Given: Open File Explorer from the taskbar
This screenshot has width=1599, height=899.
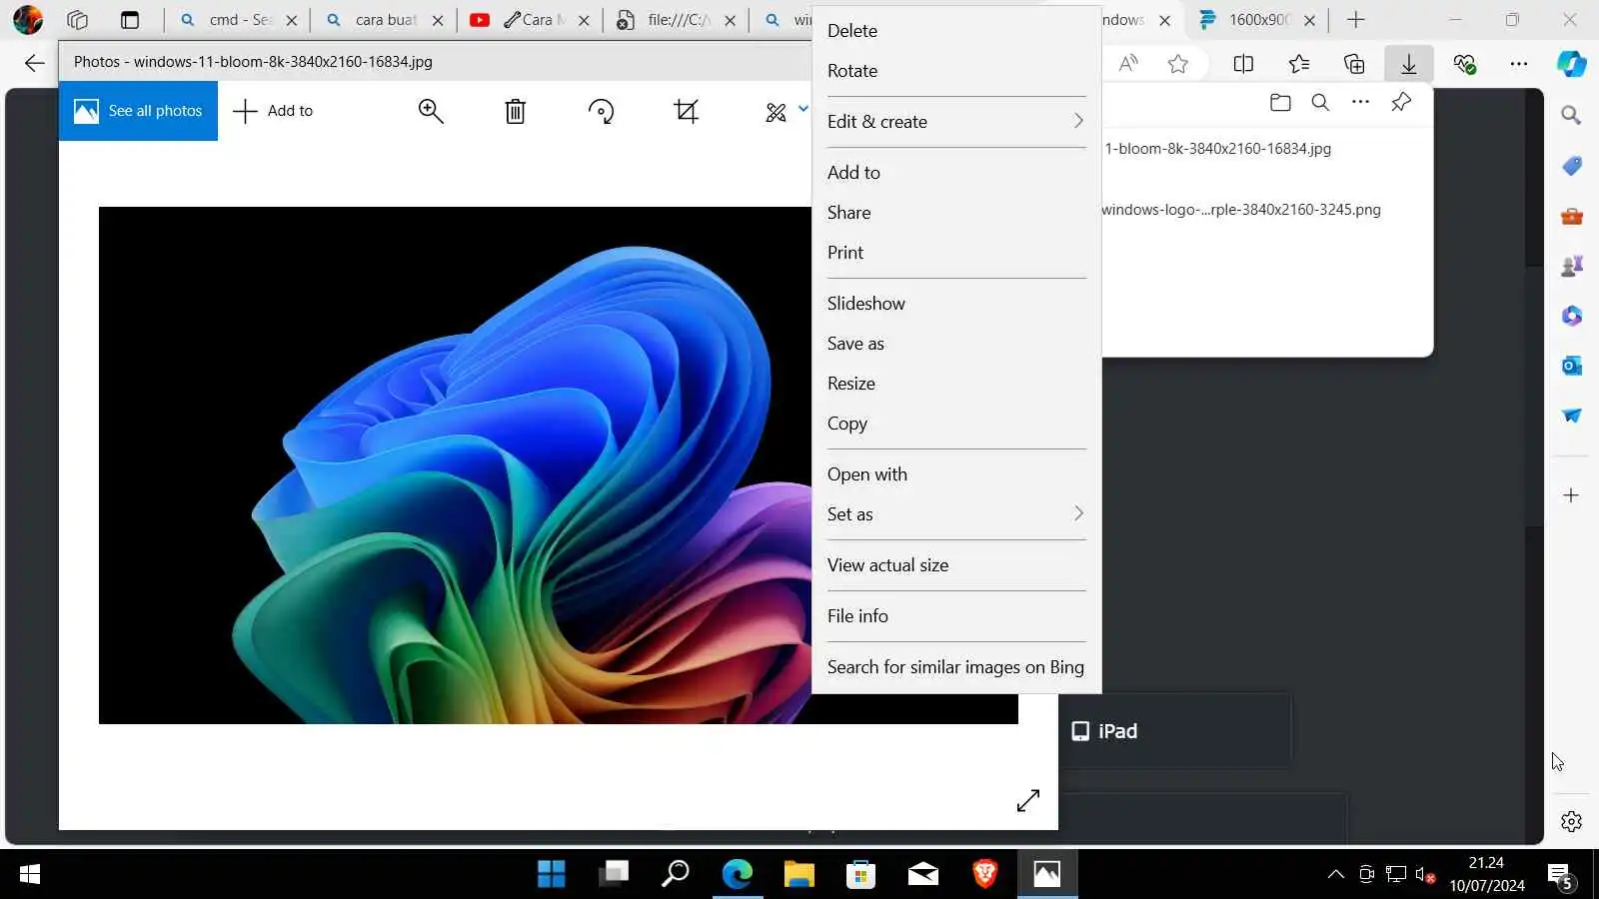Looking at the screenshot, I should [799, 874].
